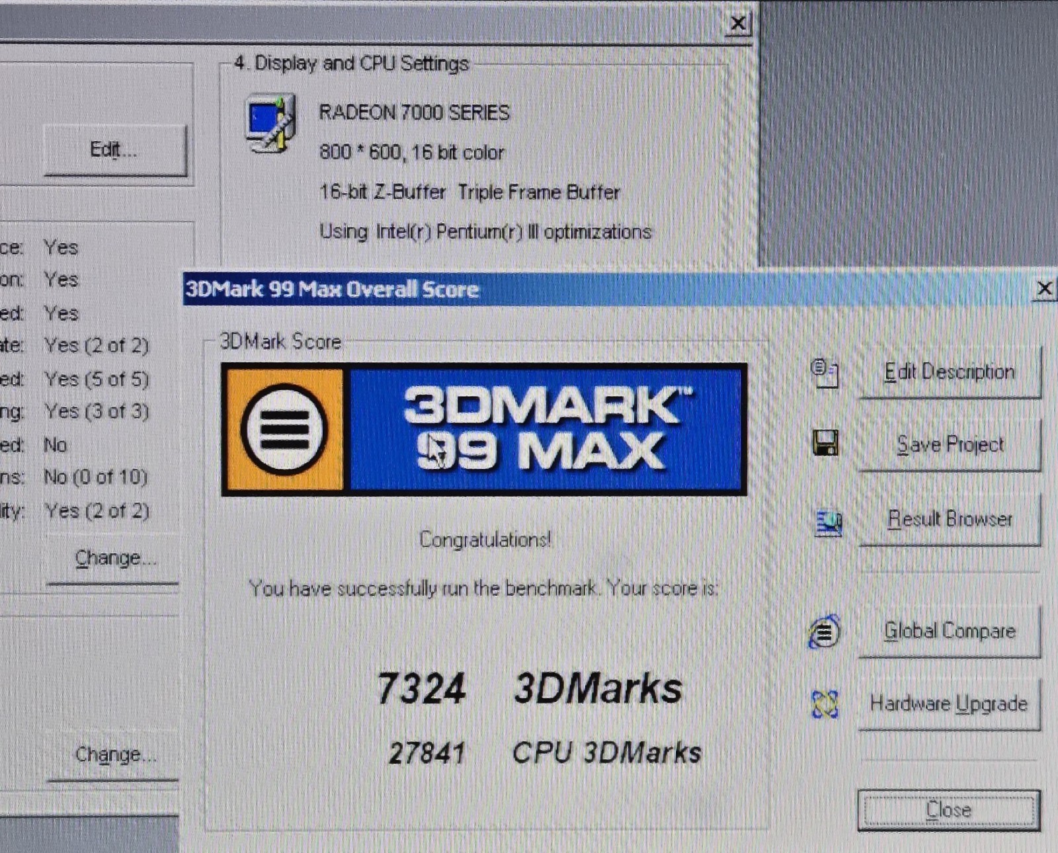The width and height of the screenshot is (1058, 853).
Task: Click the '800 * 600, 16 bit color' text
Action: [x=411, y=153]
